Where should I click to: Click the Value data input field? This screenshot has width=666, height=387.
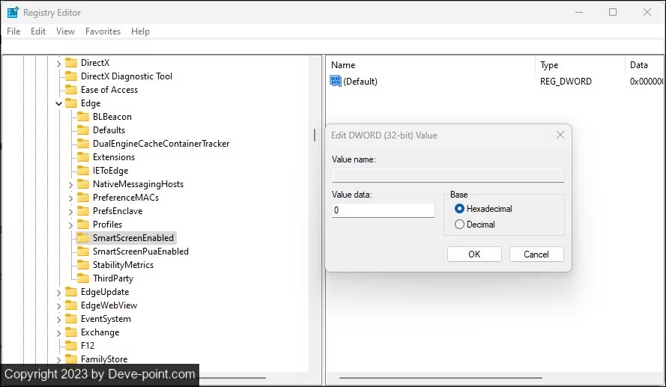point(383,210)
